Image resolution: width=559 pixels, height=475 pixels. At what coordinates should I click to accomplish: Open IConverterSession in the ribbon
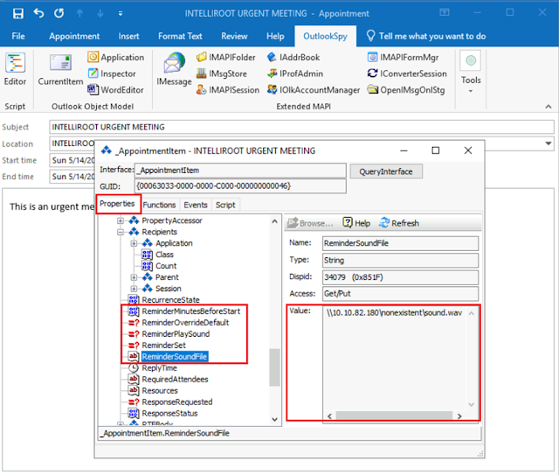407,73
